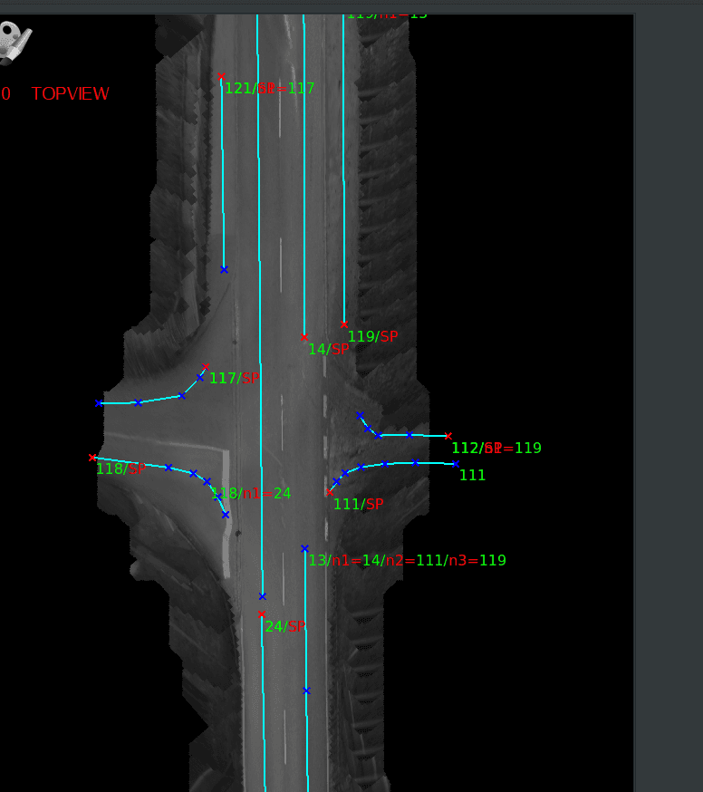The height and width of the screenshot is (792, 703).
Task: Select blue point at start of lane 13
Action: (x=304, y=548)
